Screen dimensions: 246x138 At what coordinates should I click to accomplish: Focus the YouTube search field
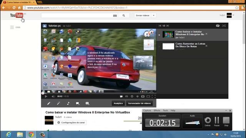pos(77,15)
